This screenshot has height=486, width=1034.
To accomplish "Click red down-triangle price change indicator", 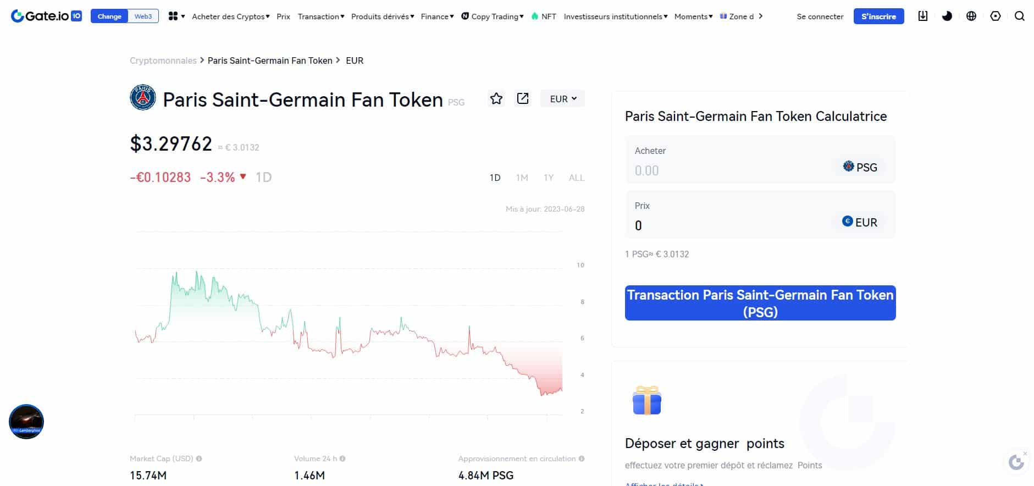I will pos(243,176).
